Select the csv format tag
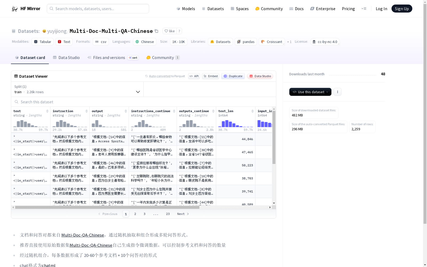This screenshot has width=427, height=267. click(x=101, y=42)
